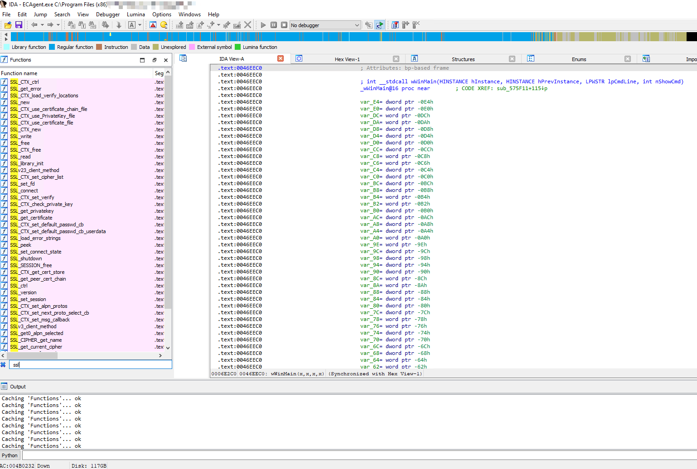Click the add breakpoint plus icon

[406, 25]
